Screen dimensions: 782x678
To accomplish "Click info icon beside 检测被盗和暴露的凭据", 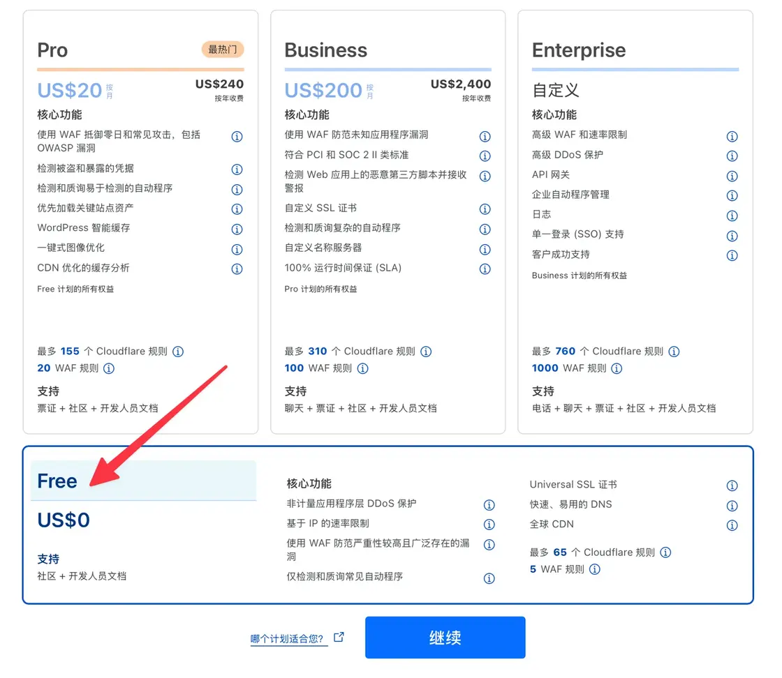I will pyautogui.click(x=237, y=169).
